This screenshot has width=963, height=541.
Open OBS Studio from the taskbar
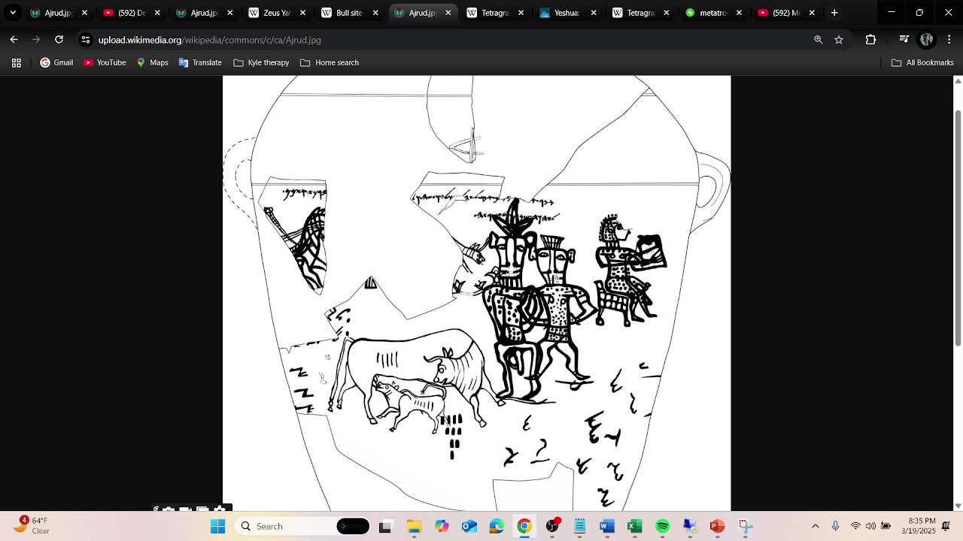(552, 526)
